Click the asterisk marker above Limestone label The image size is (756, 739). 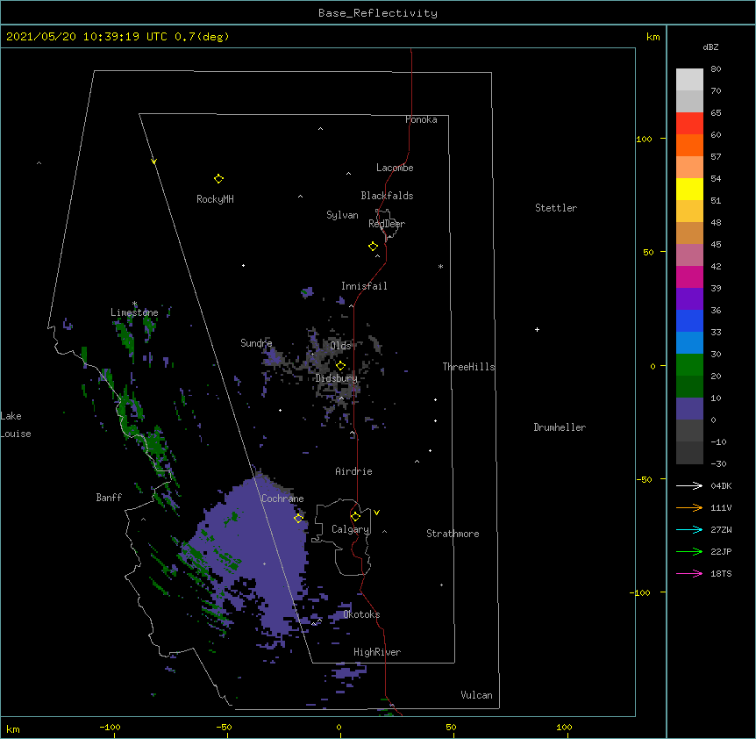point(134,304)
